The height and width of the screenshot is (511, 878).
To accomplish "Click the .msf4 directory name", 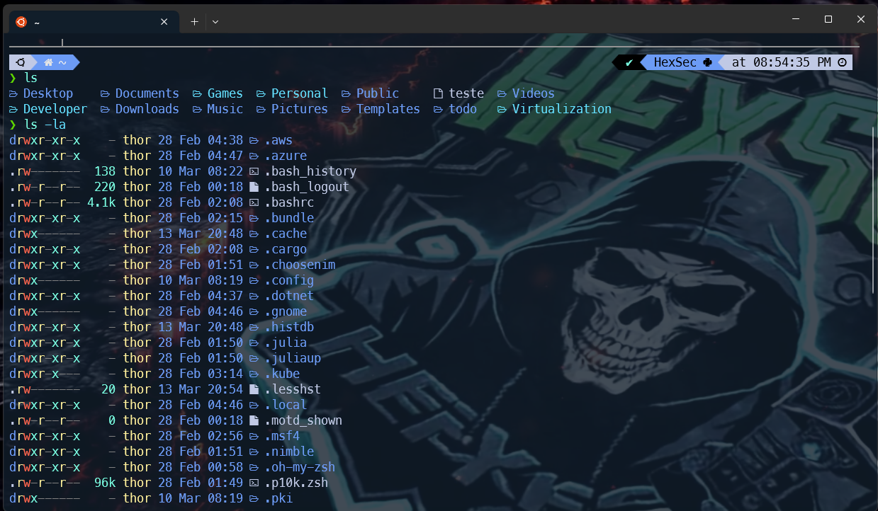I will pyautogui.click(x=282, y=436).
